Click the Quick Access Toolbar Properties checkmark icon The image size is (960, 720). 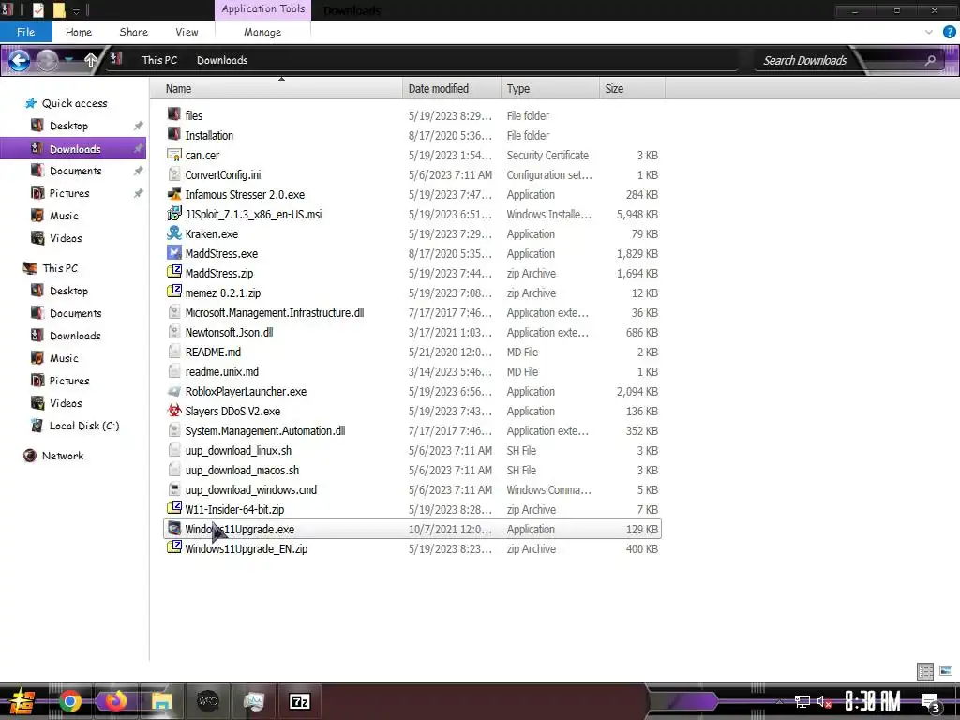37,10
